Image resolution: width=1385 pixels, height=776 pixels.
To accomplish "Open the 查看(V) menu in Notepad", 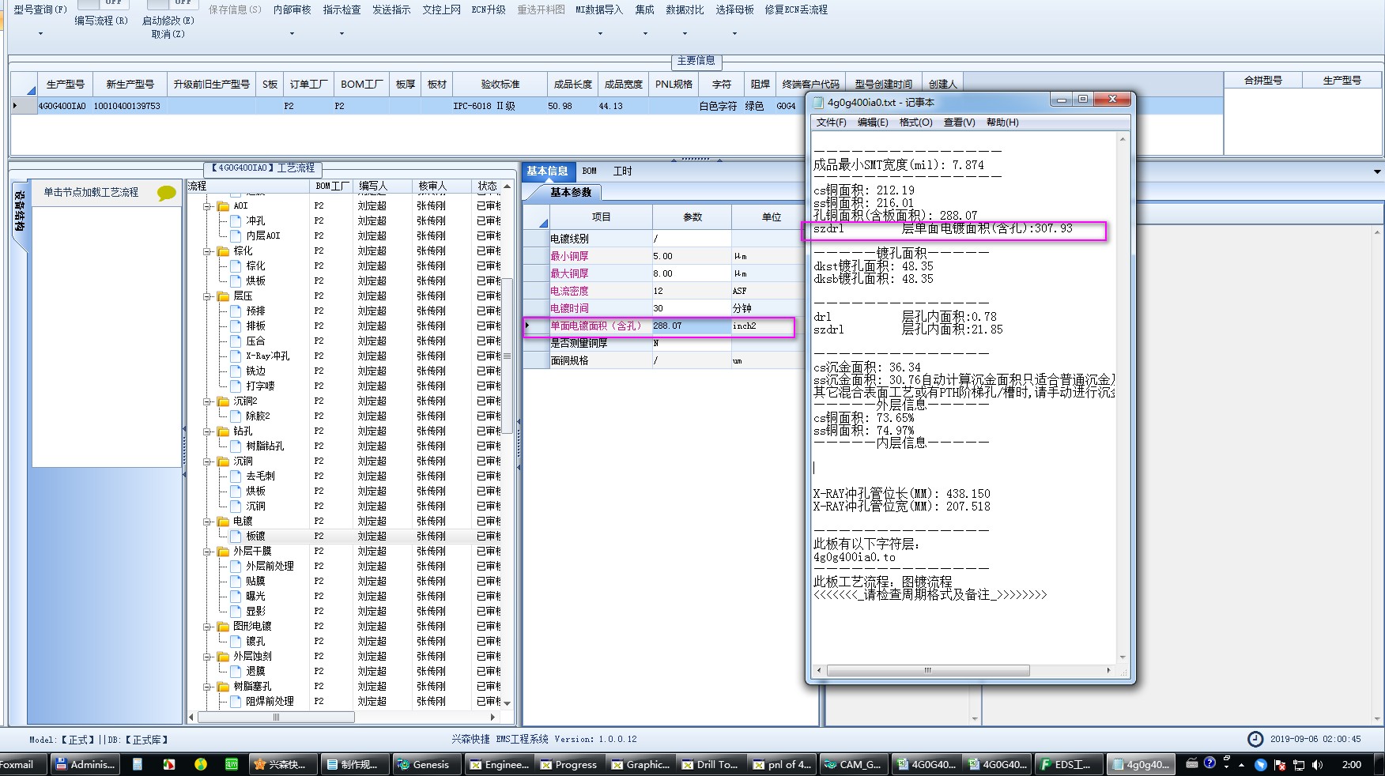I will tap(959, 122).
